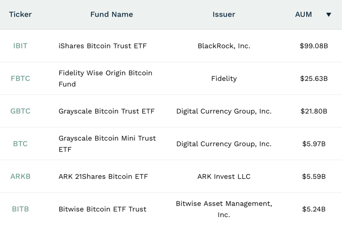
Task: Click the Issuer column header
Action: (x=223, y=15)
